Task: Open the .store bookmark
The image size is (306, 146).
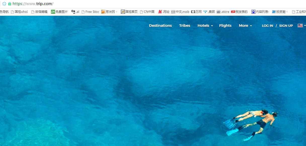Action: tap(223, 12)
